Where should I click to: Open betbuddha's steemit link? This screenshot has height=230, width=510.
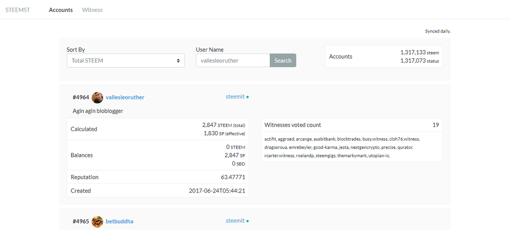[235, 220]
